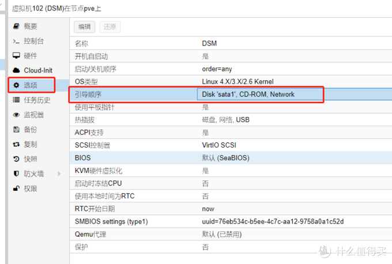The width and height of the screenshot is (392, 264).
Task: Click the 权限 unlock icon
Action: coord(16,188)
